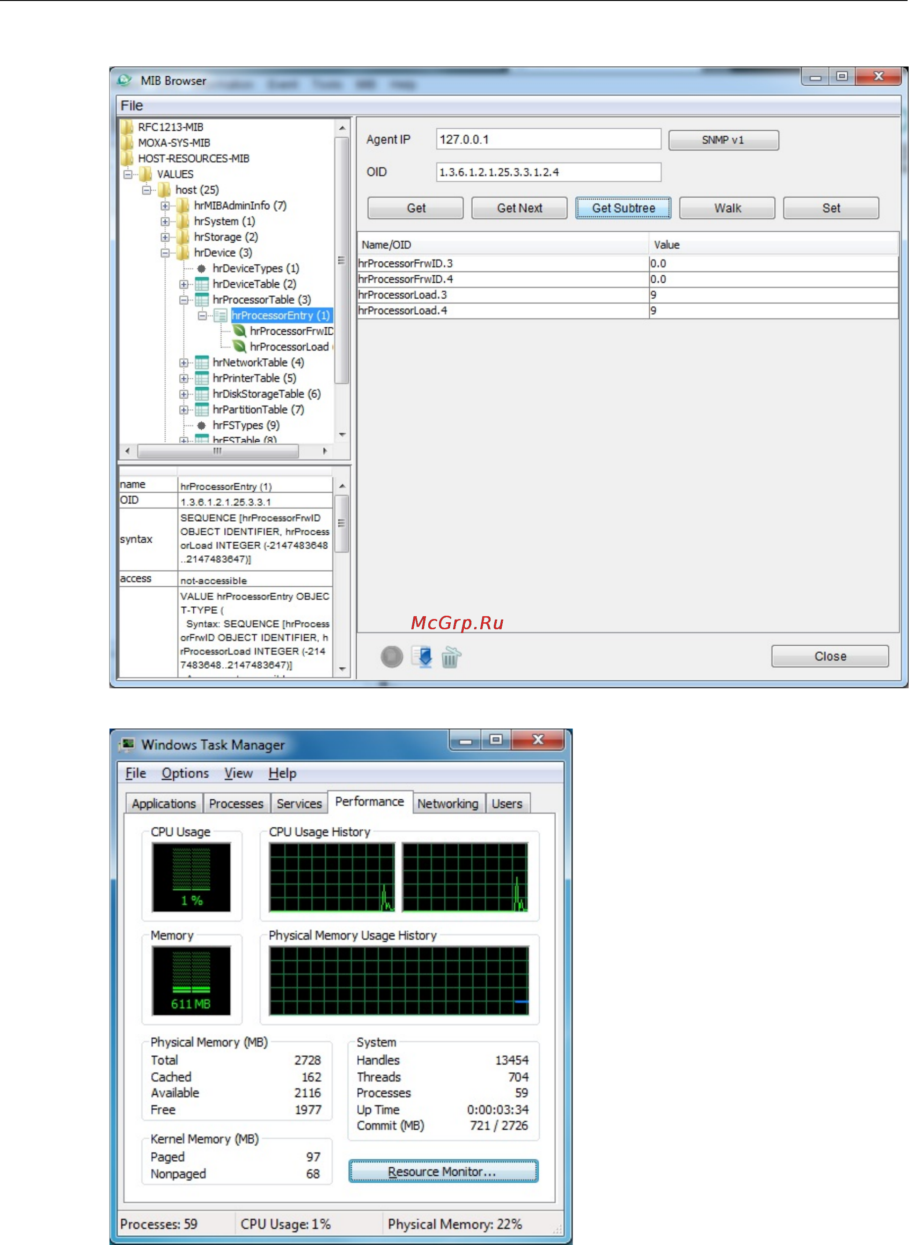The width and height of the screenshot is (909, 1245).
Task: Click the trash clear-results icon
Action: [x=451, y=656]
